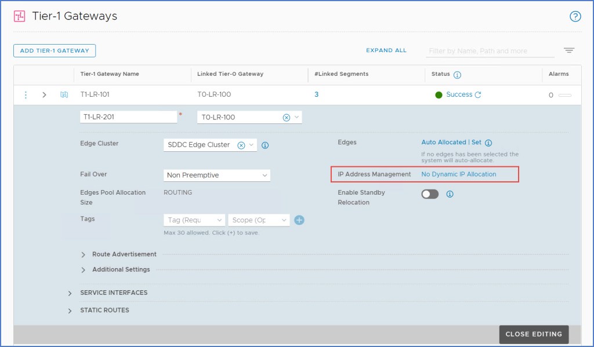Expand the SERVICE INTERFACES section
The width and height of the screenshot is (594, 347).
pos(70,293)
